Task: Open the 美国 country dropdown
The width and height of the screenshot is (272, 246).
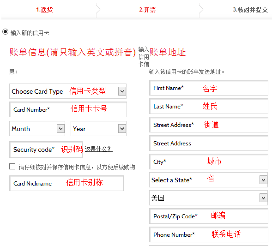Action: (x=209, y=198)
